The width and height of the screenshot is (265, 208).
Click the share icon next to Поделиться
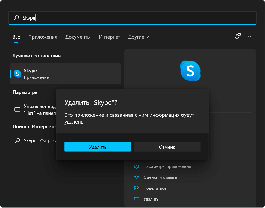tap(137, 188)
